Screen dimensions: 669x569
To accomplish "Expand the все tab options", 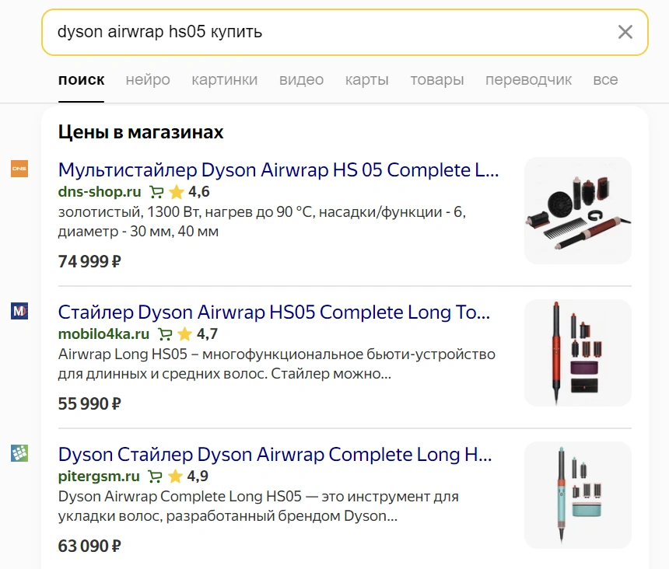I will (605, 79).
